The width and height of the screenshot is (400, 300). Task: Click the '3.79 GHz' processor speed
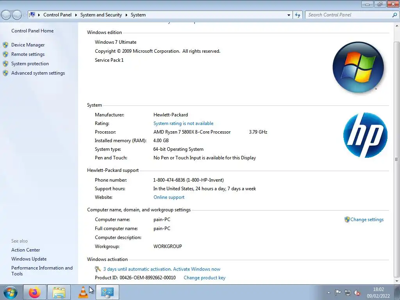coord(258,132)
